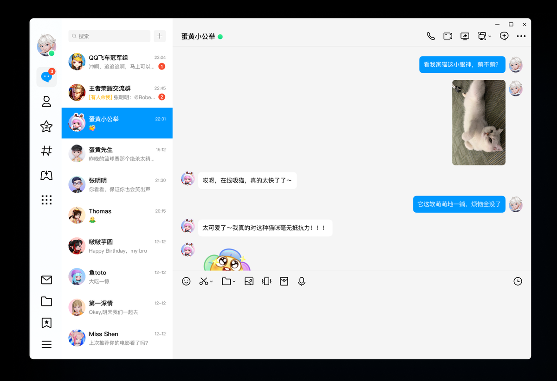Open chat history via the clock icon
The width and height of the screenshot is (557, 381).
(x=518, y=281)
